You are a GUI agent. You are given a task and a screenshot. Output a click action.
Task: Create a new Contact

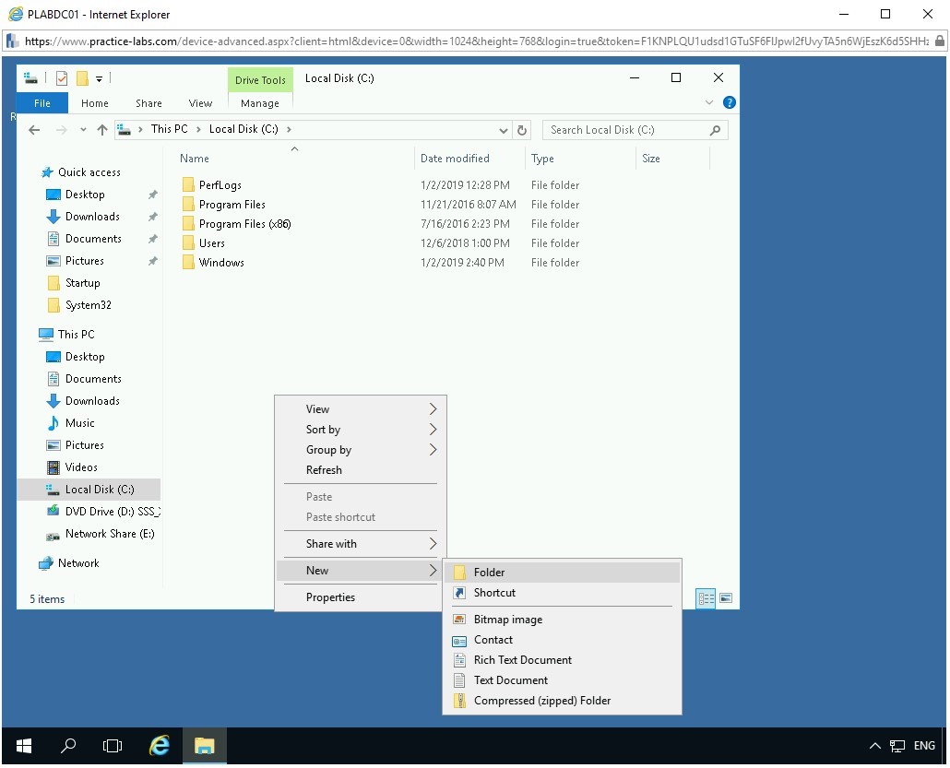coord(562,640)
